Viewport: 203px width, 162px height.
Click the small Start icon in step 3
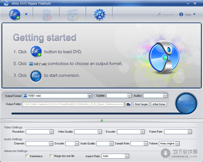click(x=36, y=76)
